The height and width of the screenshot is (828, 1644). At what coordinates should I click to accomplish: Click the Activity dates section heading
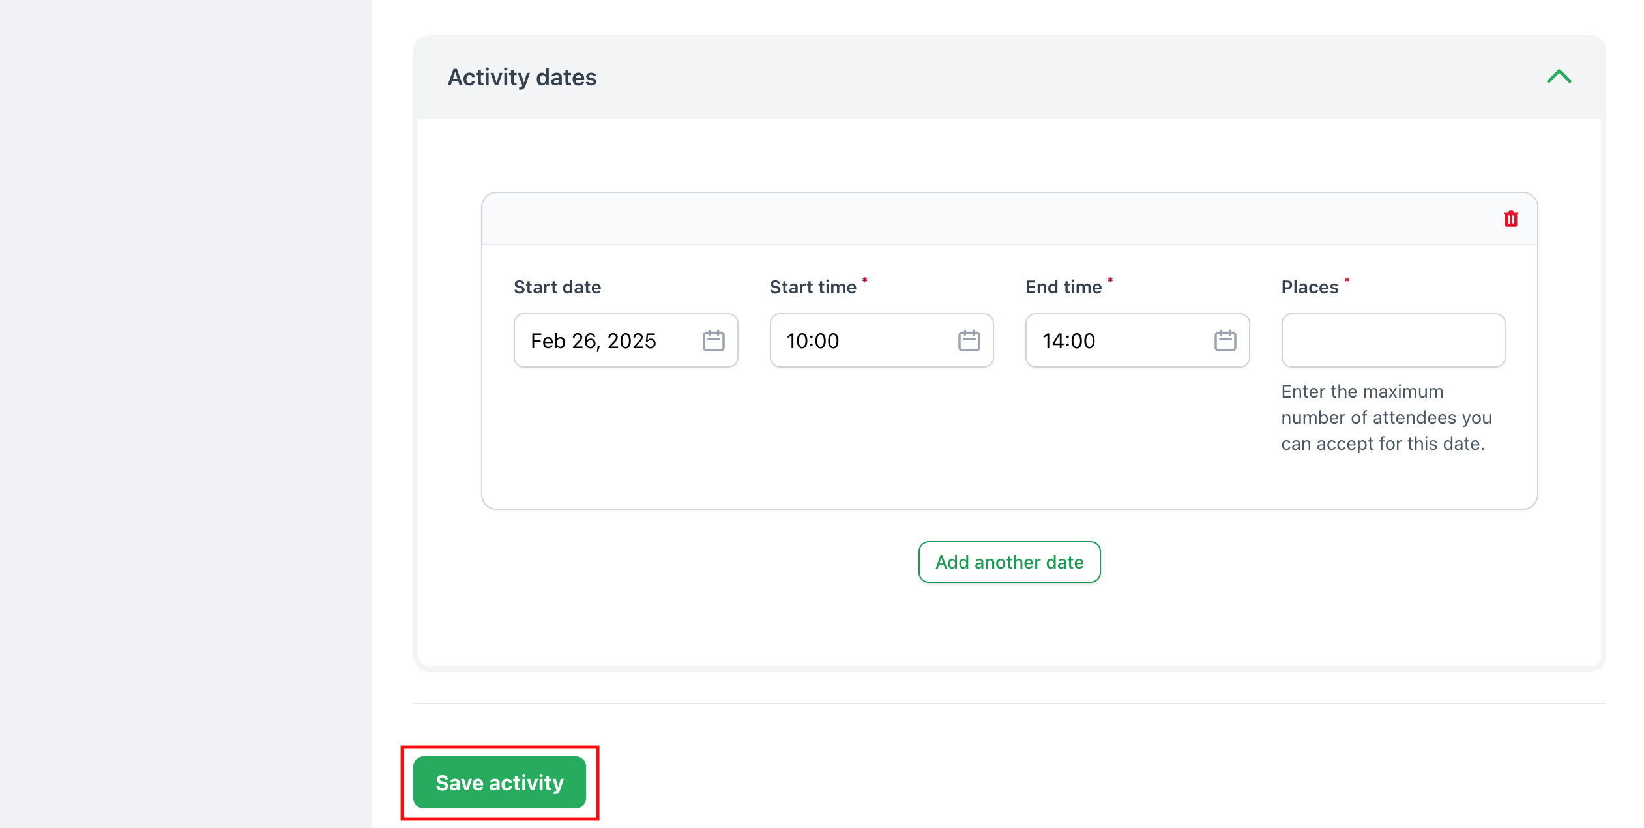pyautogui.click(x=521, y=78)
